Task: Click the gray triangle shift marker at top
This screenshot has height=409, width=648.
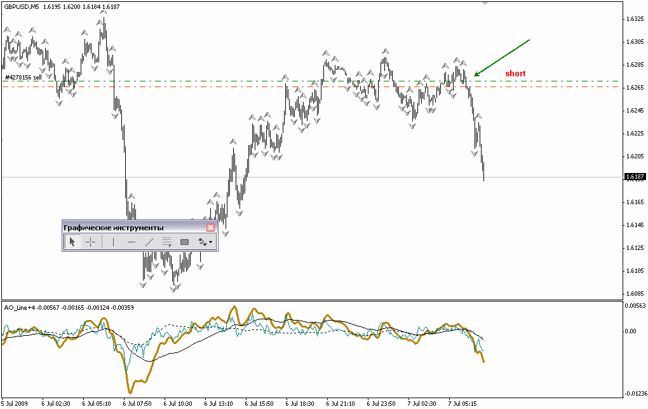Action: tap(485, 3)
